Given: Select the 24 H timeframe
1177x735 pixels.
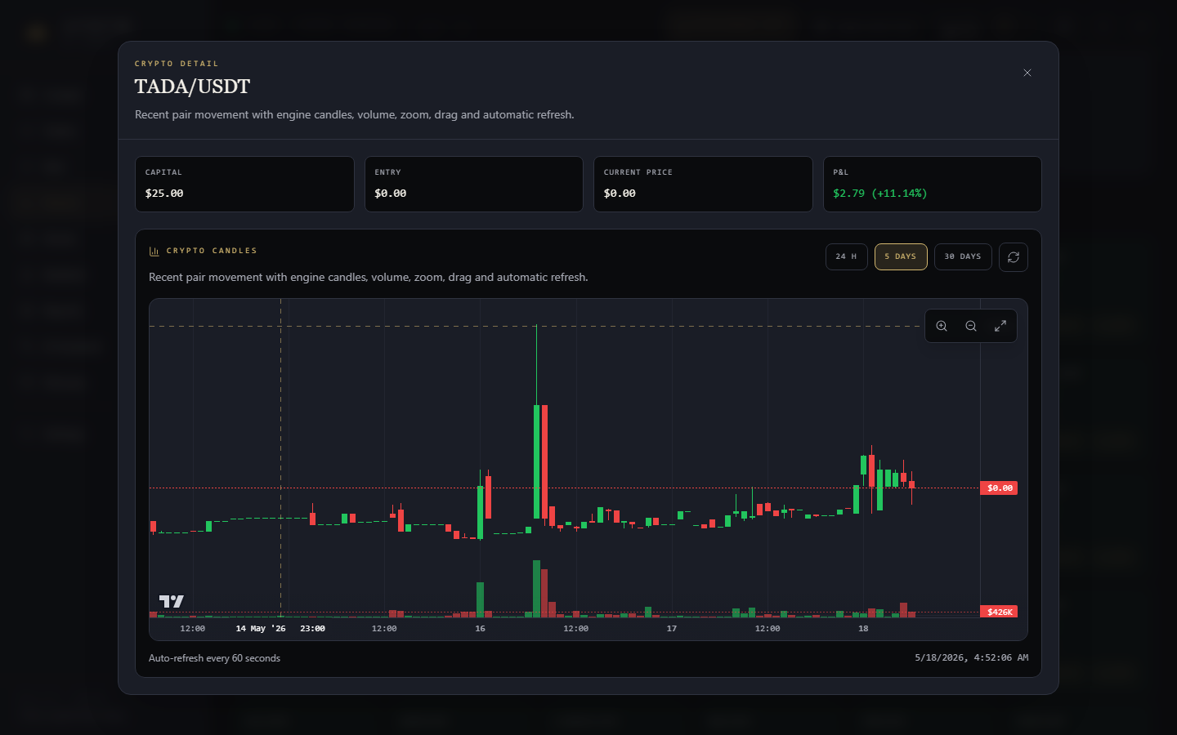Looking at the screenshot, I should (846, 256).
